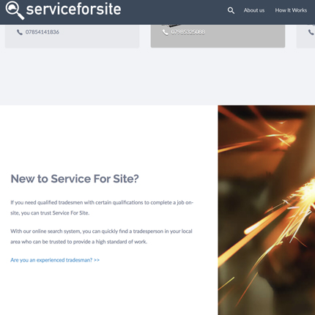Go to the About us page
Screen dimensions: 315x315
coord(254,10)
